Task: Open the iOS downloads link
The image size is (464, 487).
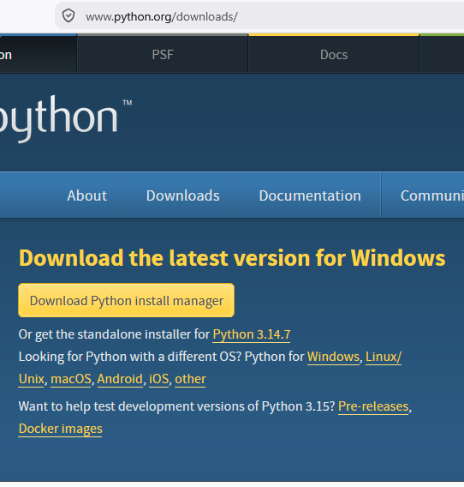Action: [x=158, y=379]
